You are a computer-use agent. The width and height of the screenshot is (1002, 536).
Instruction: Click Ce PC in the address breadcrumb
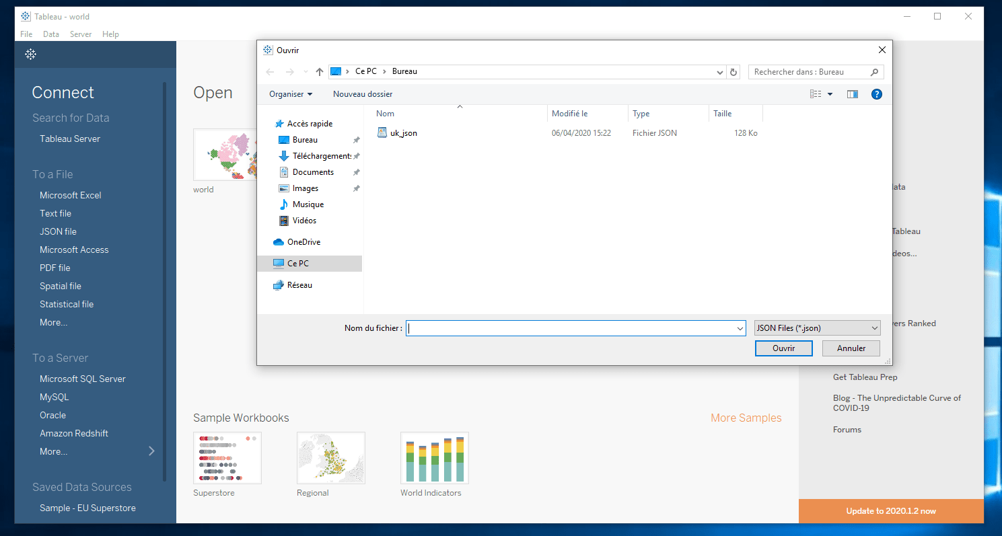click(x=365, y=71)
